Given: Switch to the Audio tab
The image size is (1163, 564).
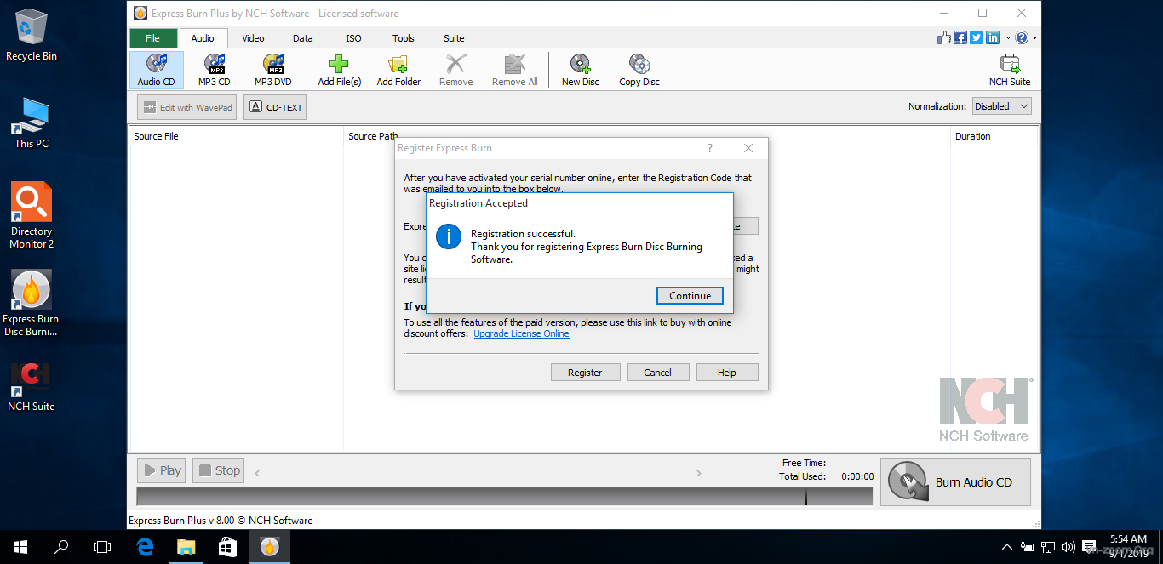Looking at the screenshot, I should click(x=203, y=38).
